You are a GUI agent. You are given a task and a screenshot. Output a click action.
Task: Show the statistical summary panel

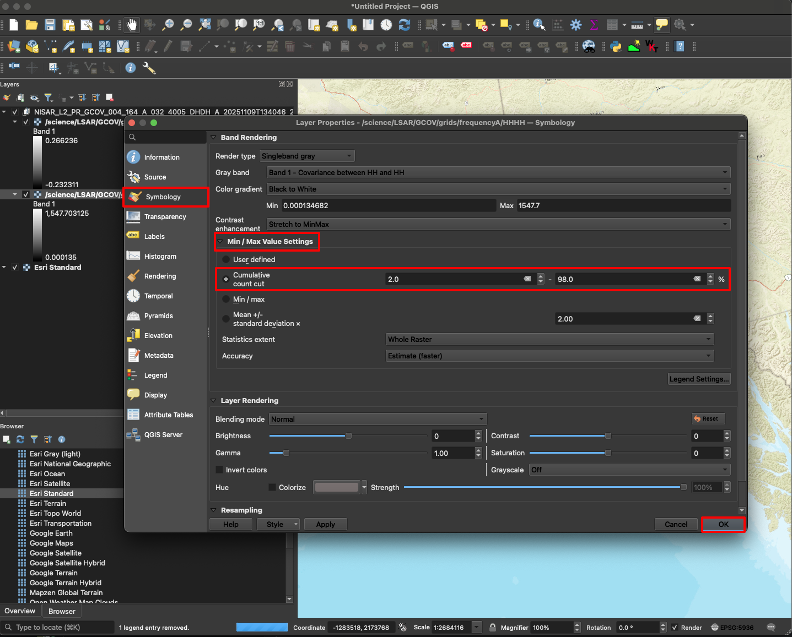(594, 25)
